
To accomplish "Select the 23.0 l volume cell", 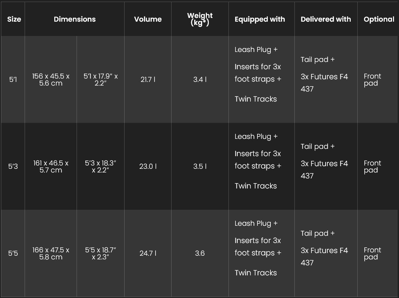I will 148,166.
